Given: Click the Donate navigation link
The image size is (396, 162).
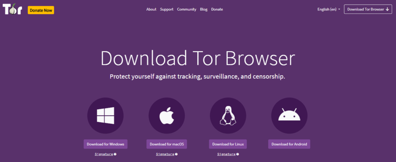Looking at the screenshot, I should pos(217,9).
